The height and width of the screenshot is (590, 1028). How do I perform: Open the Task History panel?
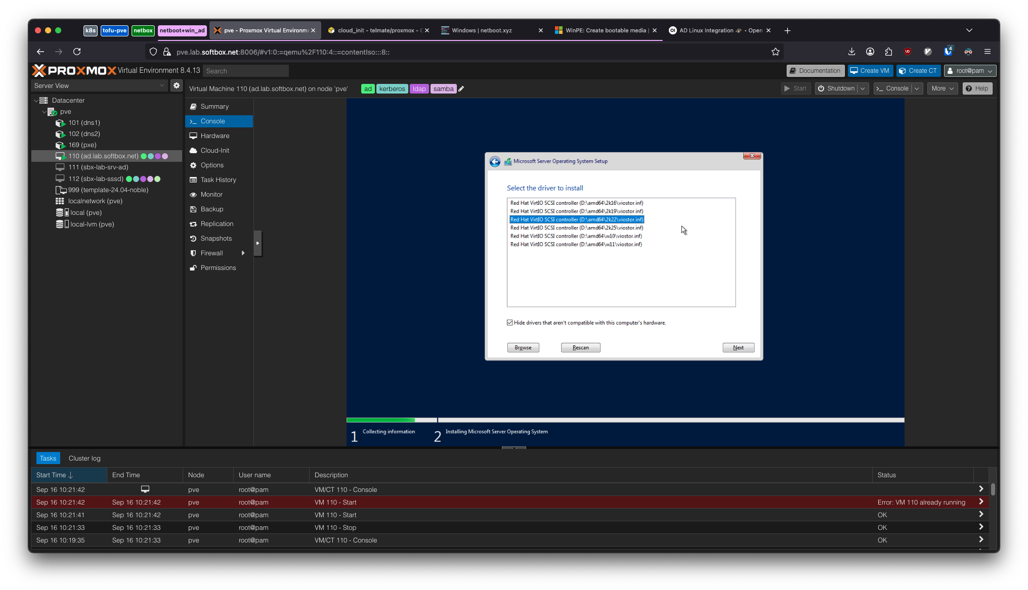pyautogui.click(x=218, y=179)
